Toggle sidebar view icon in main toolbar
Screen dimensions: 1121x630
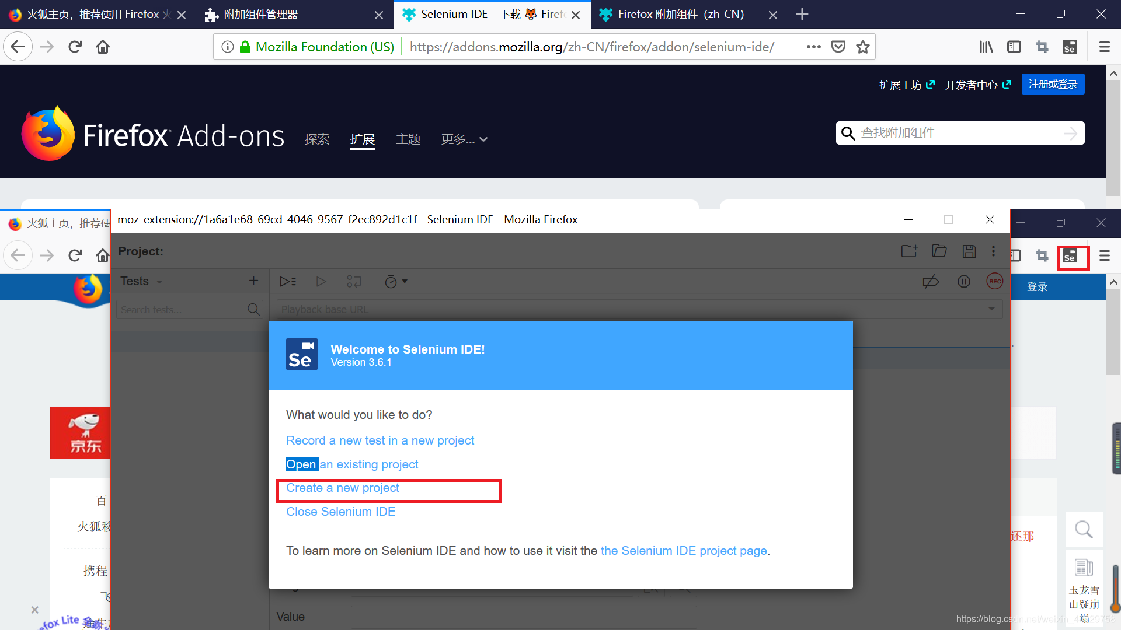1014,47
